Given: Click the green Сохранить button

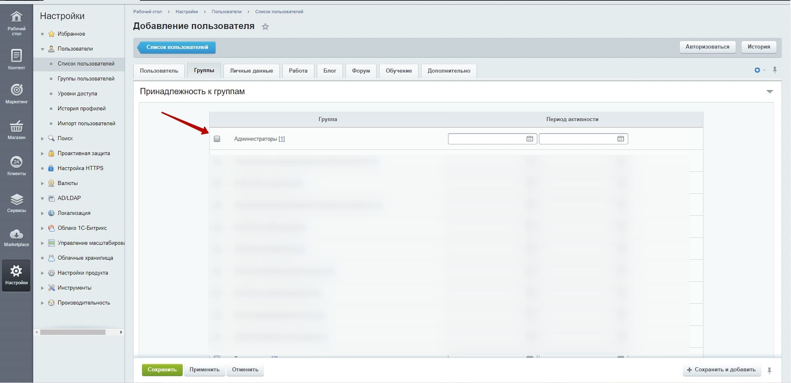Looking at the screenshot, I should click(x=162, y=370).
